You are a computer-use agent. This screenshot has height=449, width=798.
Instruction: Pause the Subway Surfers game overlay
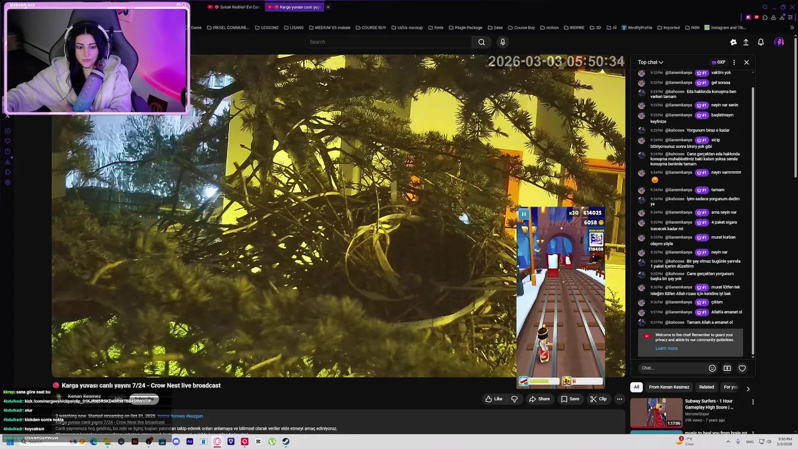point(524,214)
